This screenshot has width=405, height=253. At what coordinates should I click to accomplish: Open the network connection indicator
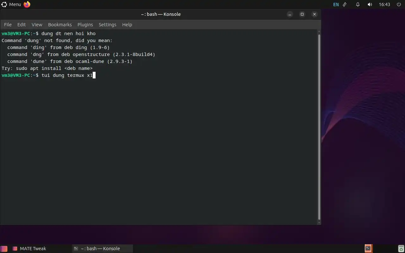(x=345, y=4)
